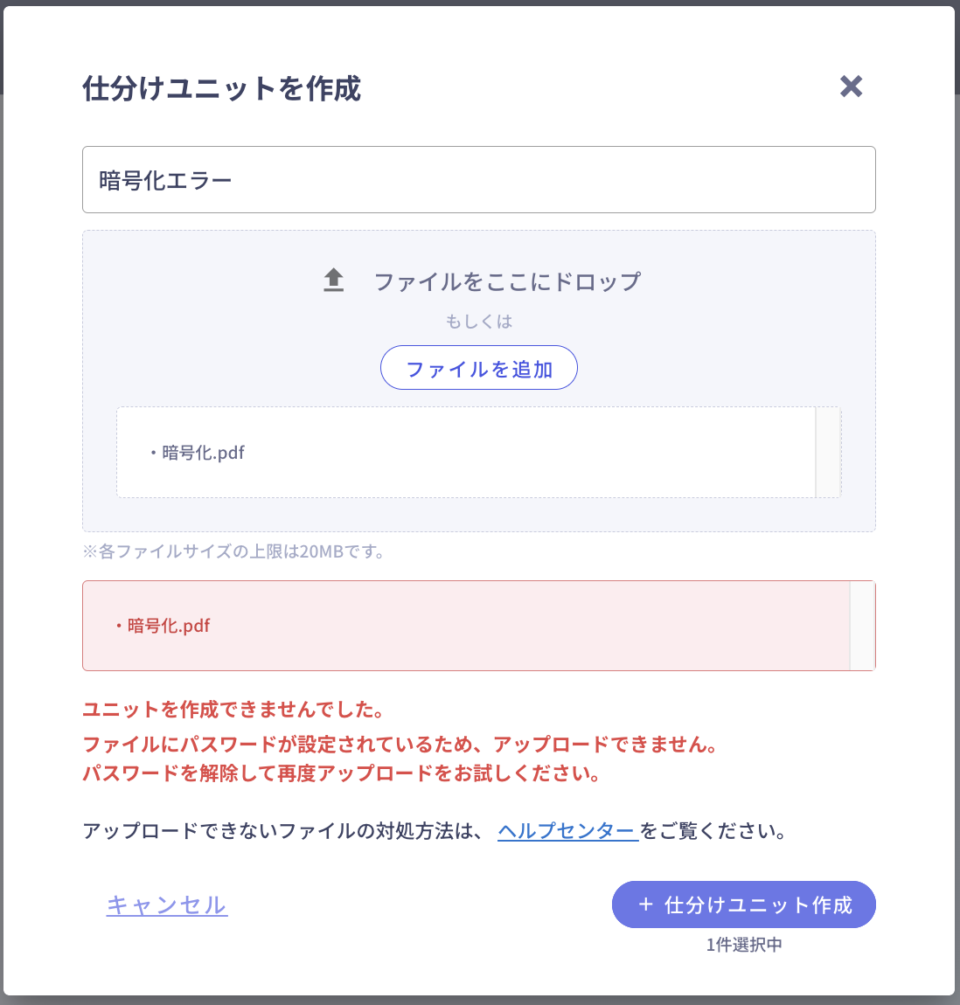Click the scrollbar of the red error list

pyautogui.click(x=862, y=626)
